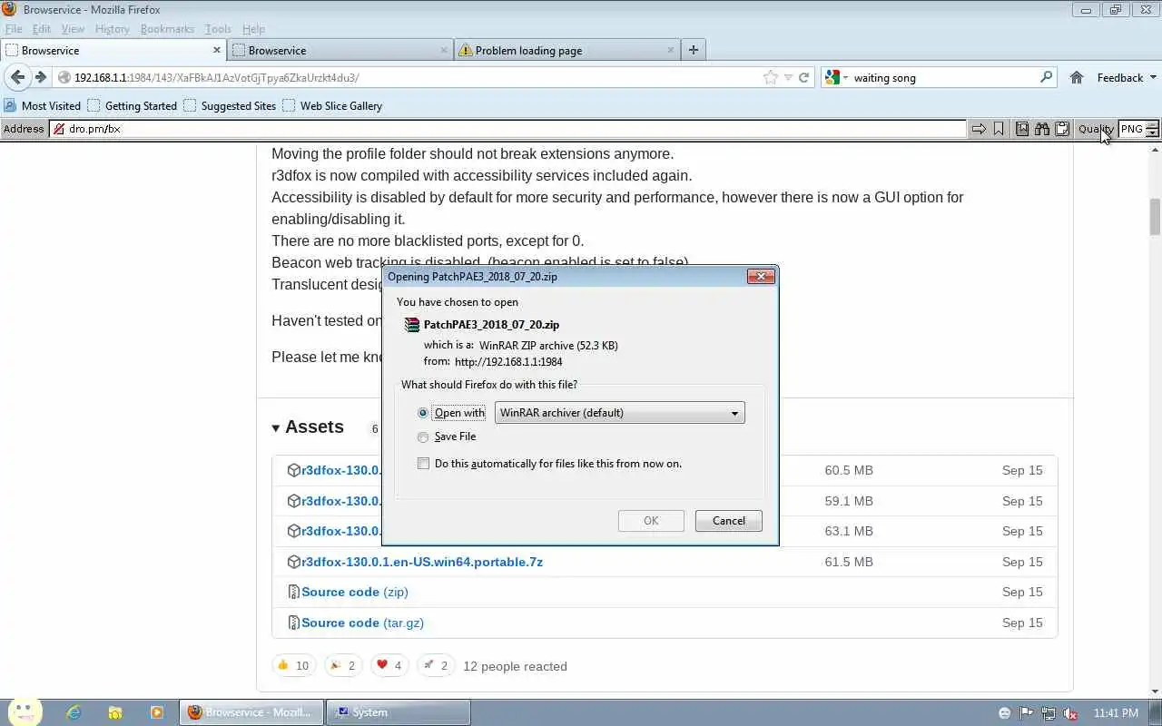Open the Bookmarks menu
Viewport: 1162px width, 726px height.
(x=167, y=29)
